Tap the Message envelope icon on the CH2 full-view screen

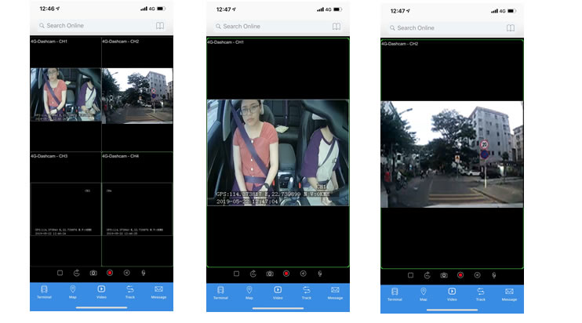[509, 291]
